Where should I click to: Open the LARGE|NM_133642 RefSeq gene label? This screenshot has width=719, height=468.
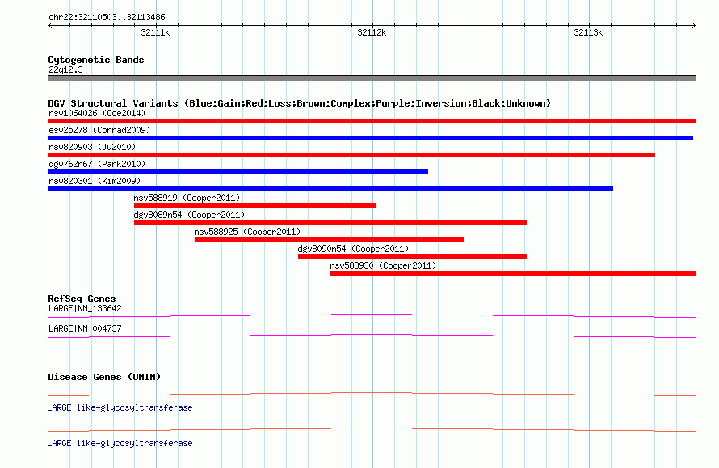[85, 309]
